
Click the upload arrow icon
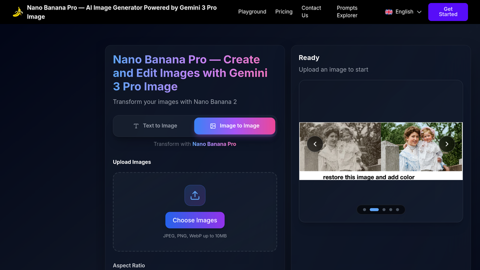[x=195, y=195]
